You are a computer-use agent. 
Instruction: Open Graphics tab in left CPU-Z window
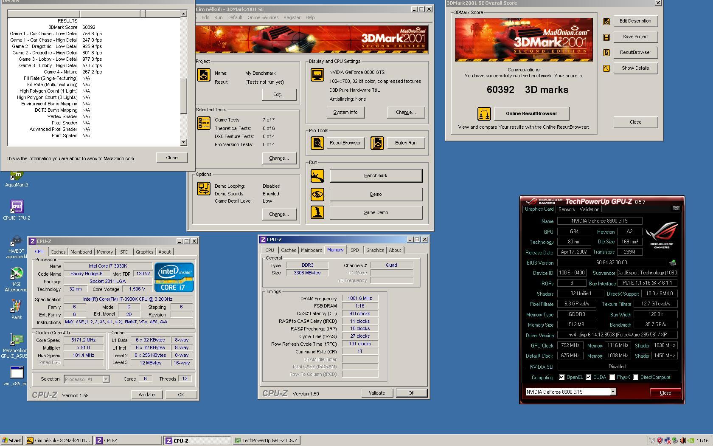[144, 252]
